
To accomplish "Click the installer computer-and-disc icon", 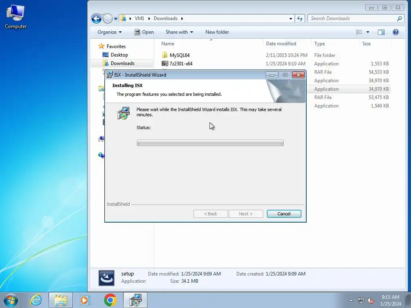I will point(123,113).
